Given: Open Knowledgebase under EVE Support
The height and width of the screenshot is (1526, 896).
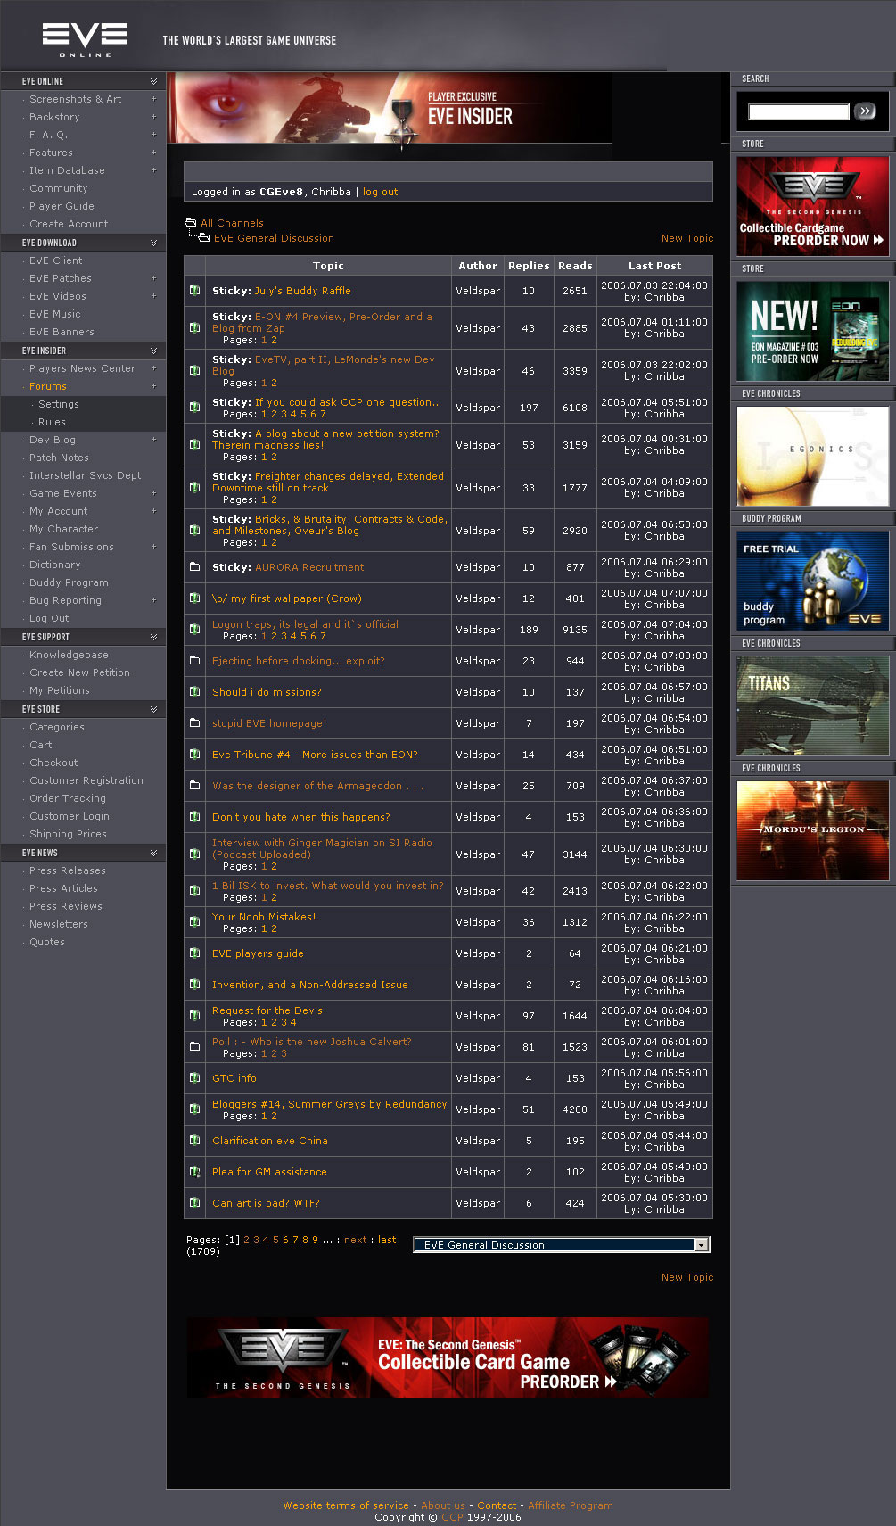Looking at the screenshot, I should click(69, 655).
